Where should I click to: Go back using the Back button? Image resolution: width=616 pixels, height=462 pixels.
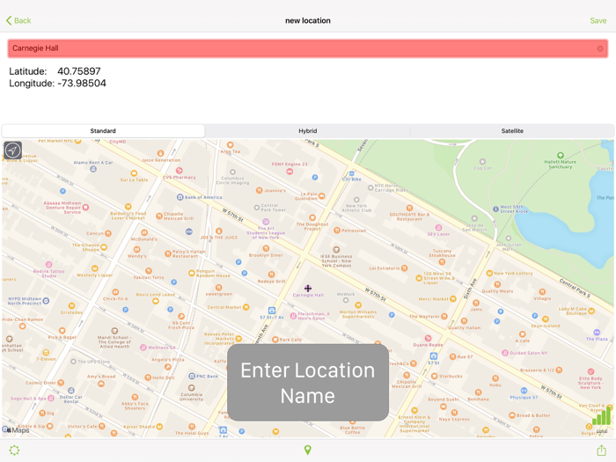click(x=18, y=20)
